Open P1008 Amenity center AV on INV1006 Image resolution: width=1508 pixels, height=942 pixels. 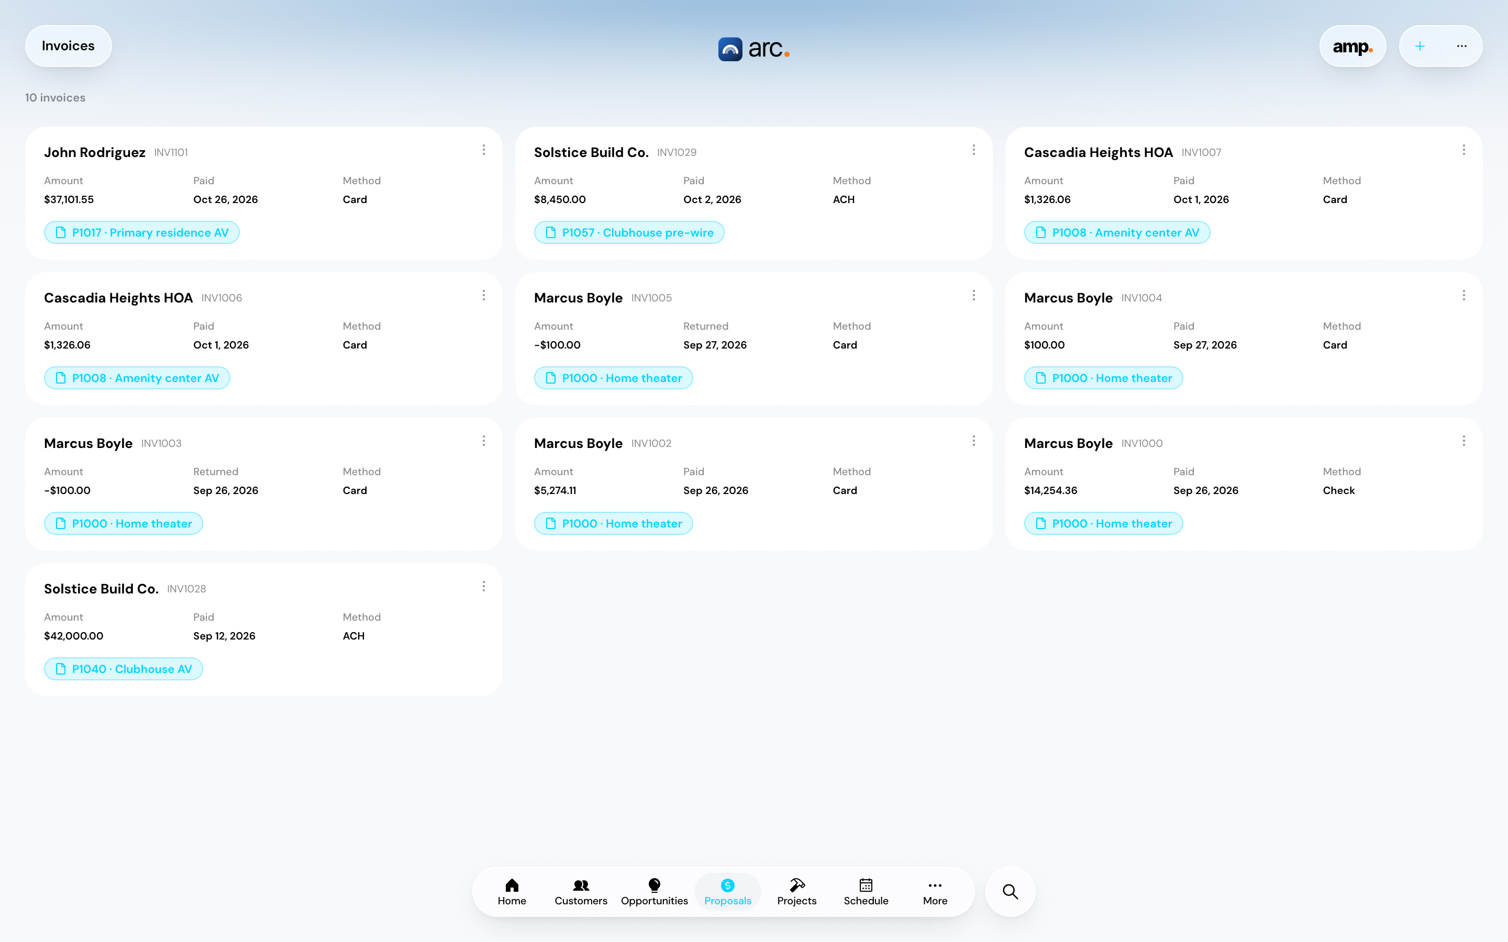pos(137,378)
